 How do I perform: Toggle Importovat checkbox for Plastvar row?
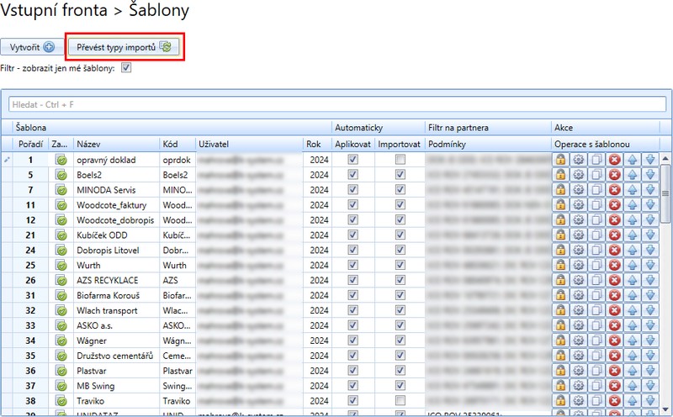tap(400, 371)
